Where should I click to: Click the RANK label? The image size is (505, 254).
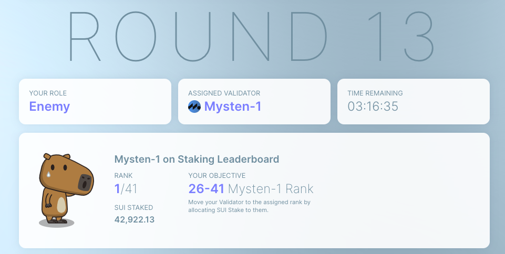[123, 176]
